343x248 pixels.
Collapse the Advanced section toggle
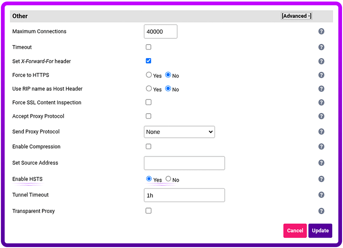[296, 16]
